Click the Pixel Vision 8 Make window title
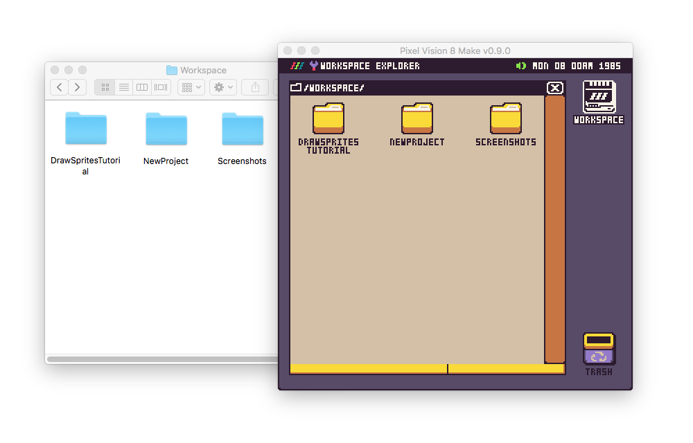The width and height of the screenshot is (693, 443). pyautogui.click(x=455, y=51)
